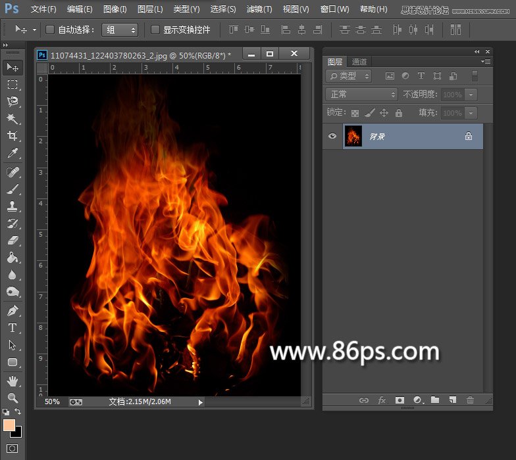516x460 pixels.
Task: Open the 滤镜(T) menu
Action: click(259, 9)
